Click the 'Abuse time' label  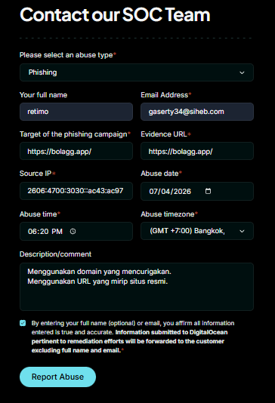[38, 214]
